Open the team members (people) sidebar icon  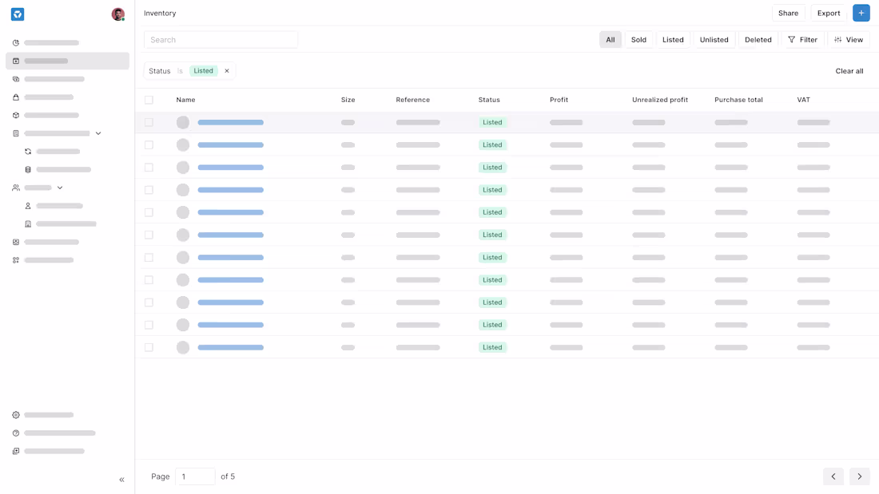click(14, 188)
